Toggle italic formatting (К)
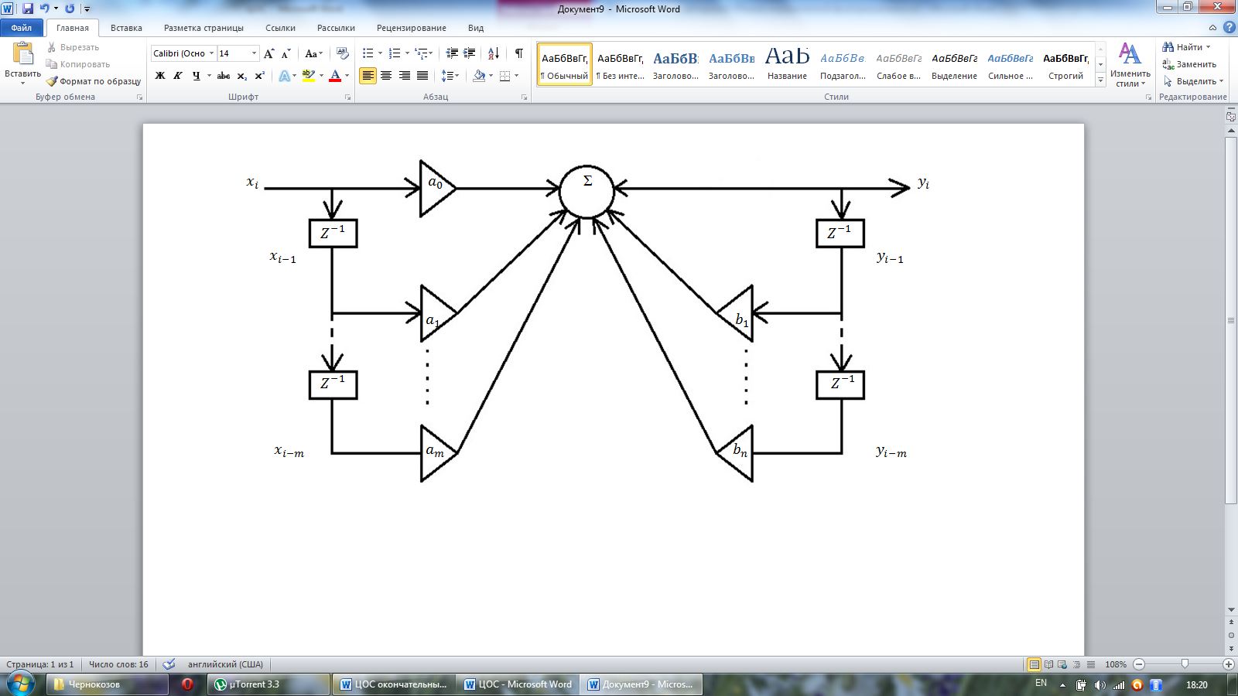The height and width of the screenshot is (696, 1238). pyautogui.click(x=178, y=76)
